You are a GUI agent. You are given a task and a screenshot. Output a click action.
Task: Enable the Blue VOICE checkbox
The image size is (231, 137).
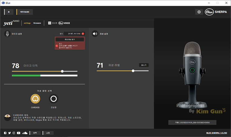click(x=50, y=23)
